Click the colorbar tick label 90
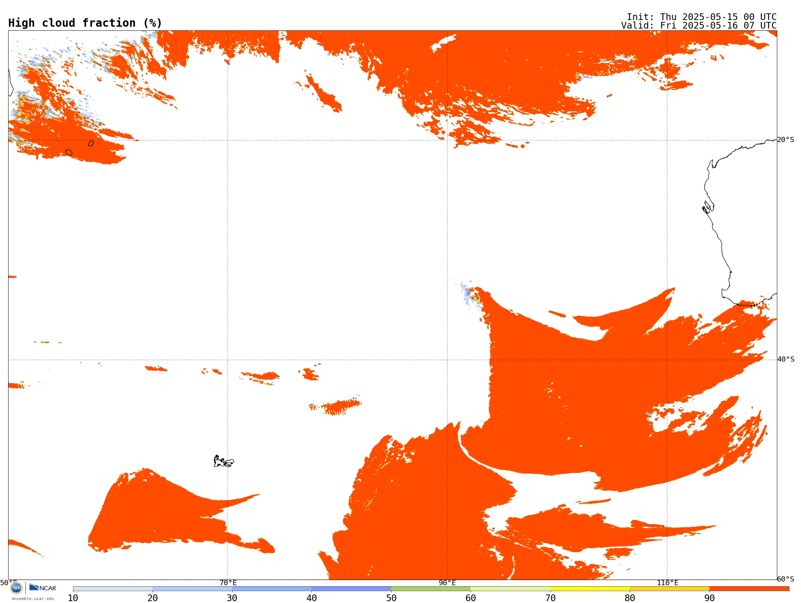The image size is (801, 603). click(x=709, y=598)
